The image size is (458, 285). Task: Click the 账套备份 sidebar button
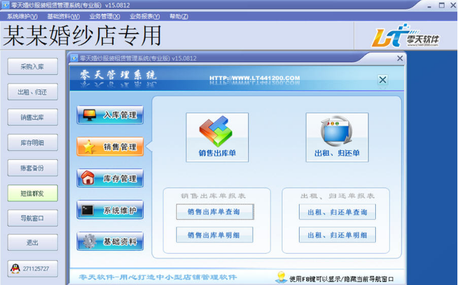tap(32, 168)
